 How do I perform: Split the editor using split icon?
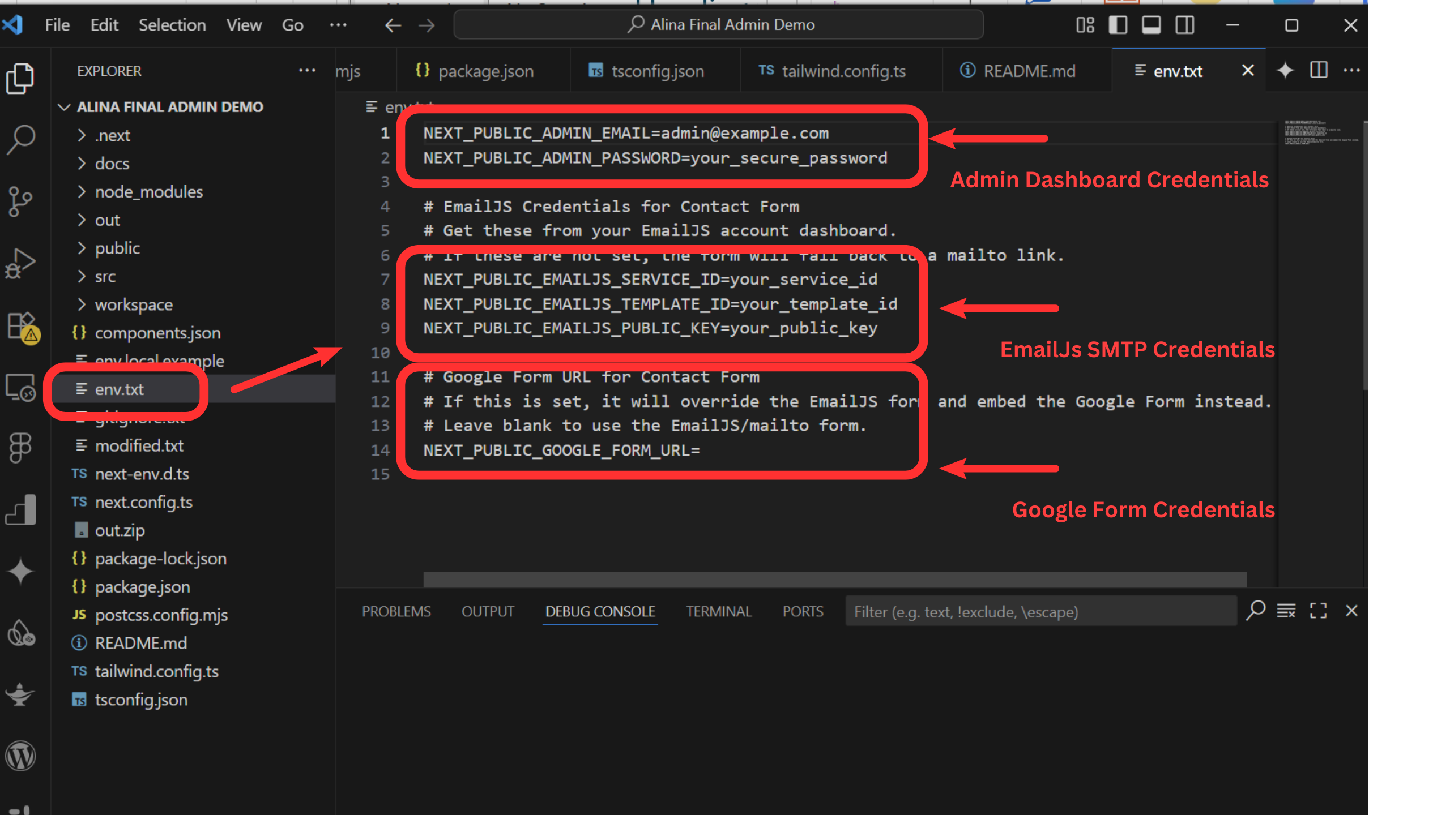(x=1318, y=70)
